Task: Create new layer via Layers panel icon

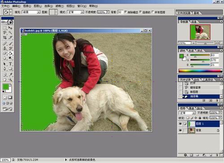Action: [211, 155]
